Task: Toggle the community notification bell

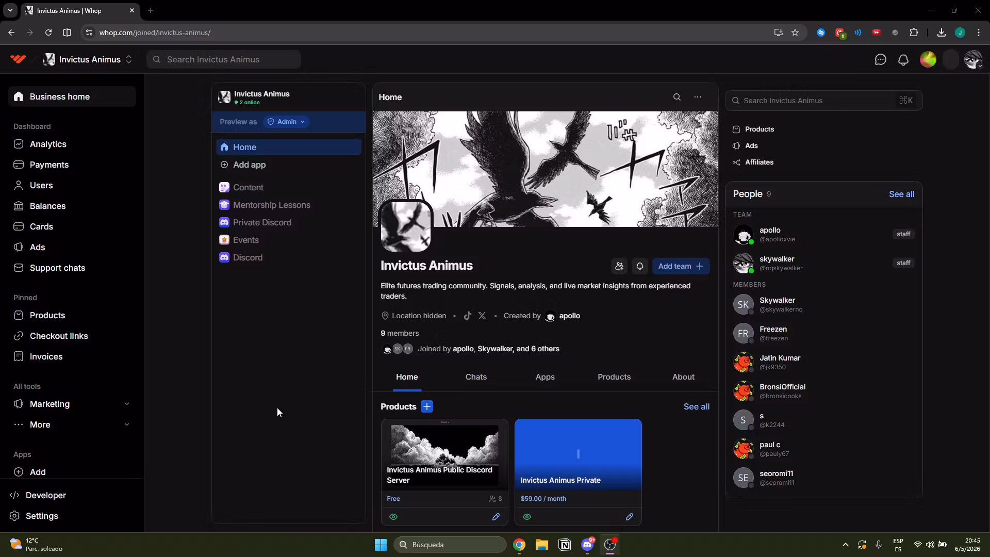Action: point(640,266)
